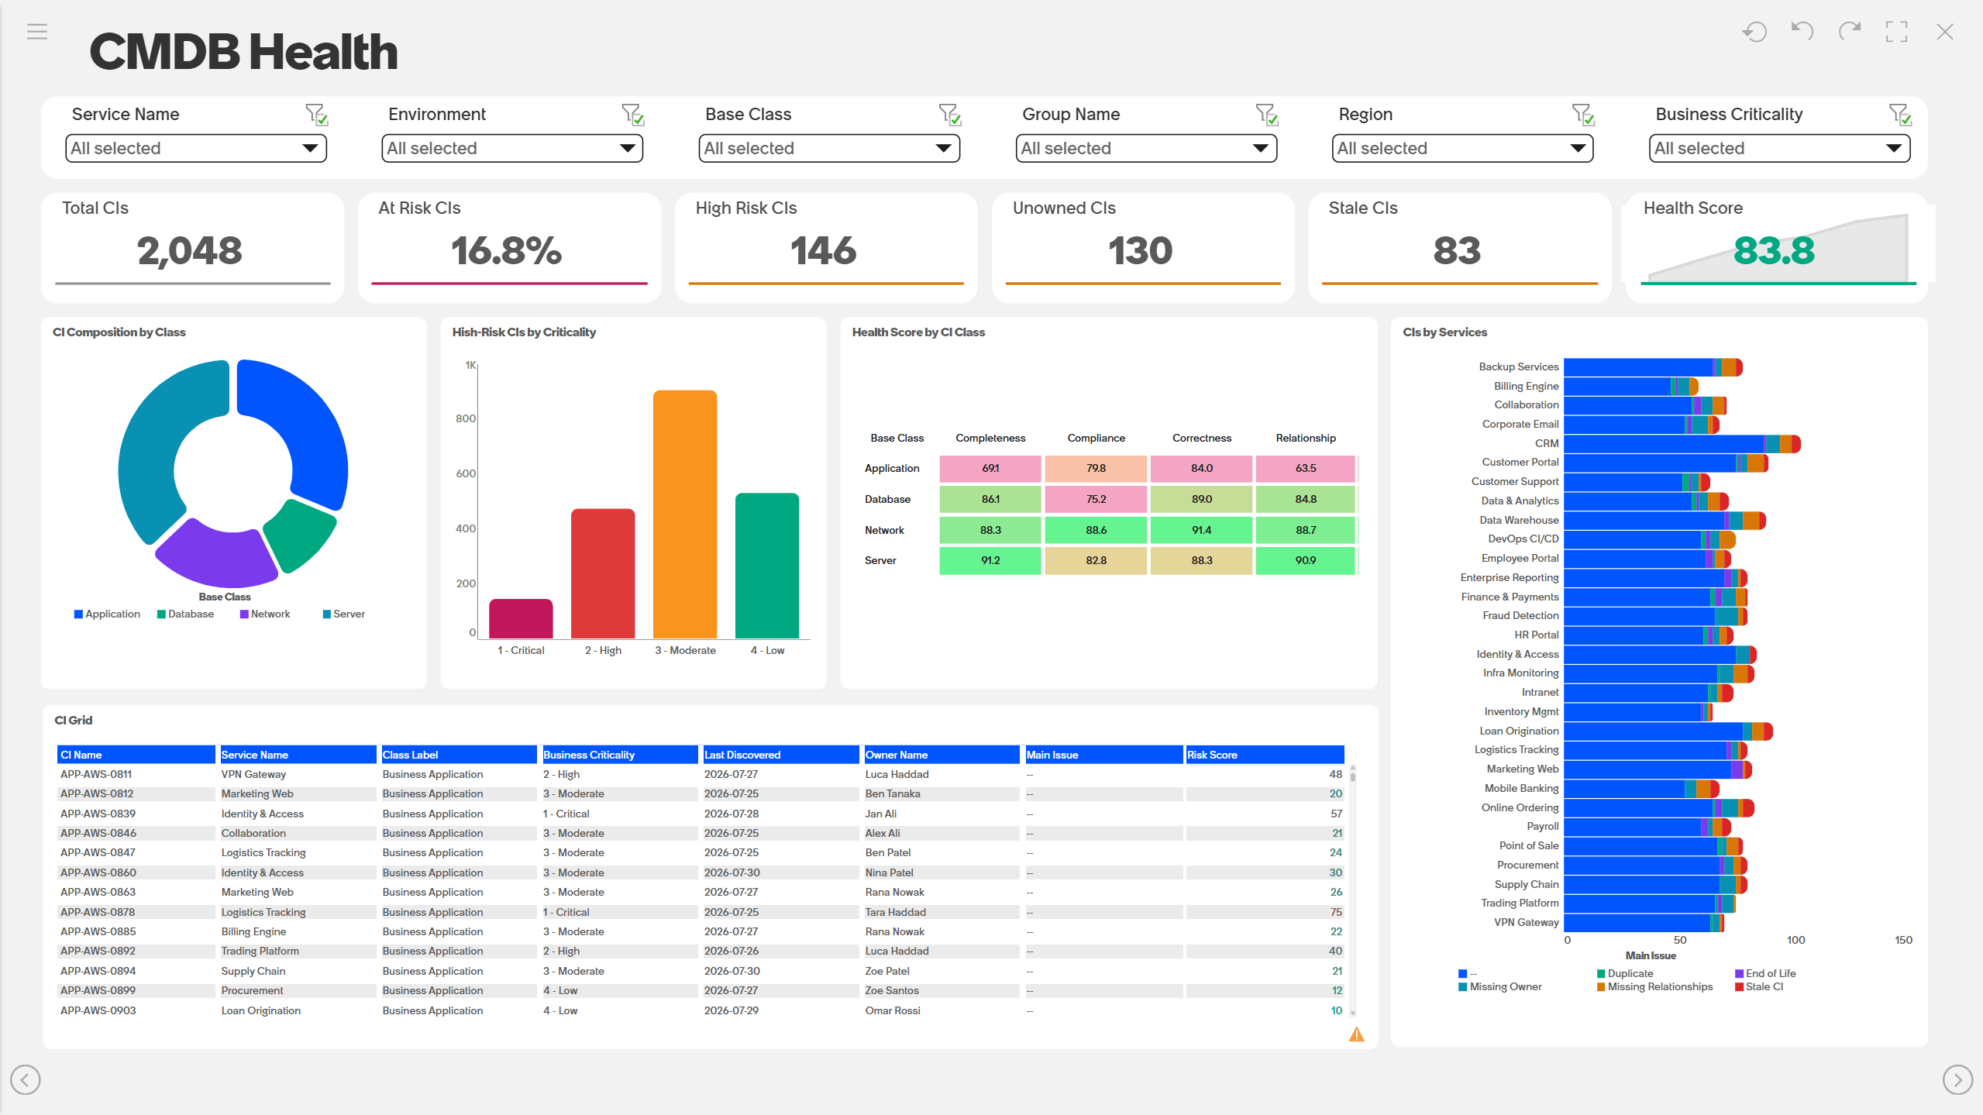Sort by Risk Score column header
Image resolution: width=1983 pixels, height=1115 pixels.
[1265, 755]
